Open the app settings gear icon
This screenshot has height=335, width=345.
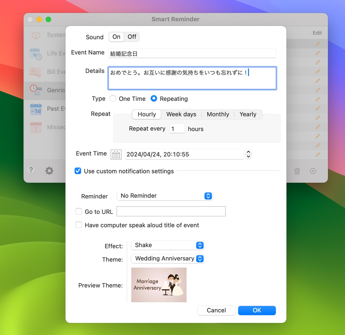tap(49, 171)
